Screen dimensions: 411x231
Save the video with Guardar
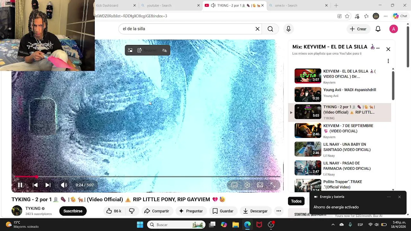(x=223, y=211)
